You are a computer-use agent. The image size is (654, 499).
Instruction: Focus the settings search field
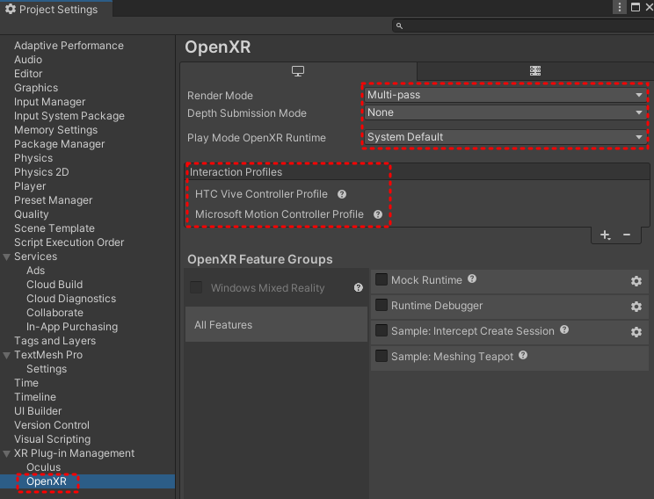(x=523, y=25)
